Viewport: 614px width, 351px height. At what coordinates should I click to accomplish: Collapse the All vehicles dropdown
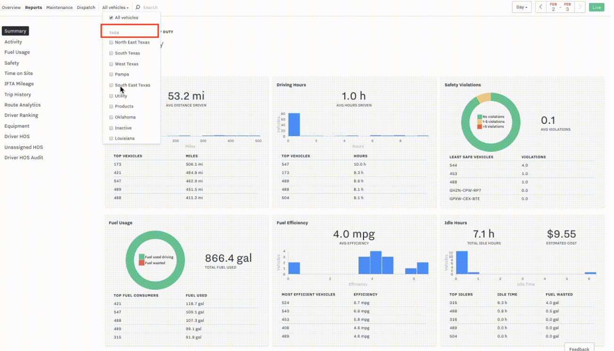pyautogui.click(x=115, y=8)
